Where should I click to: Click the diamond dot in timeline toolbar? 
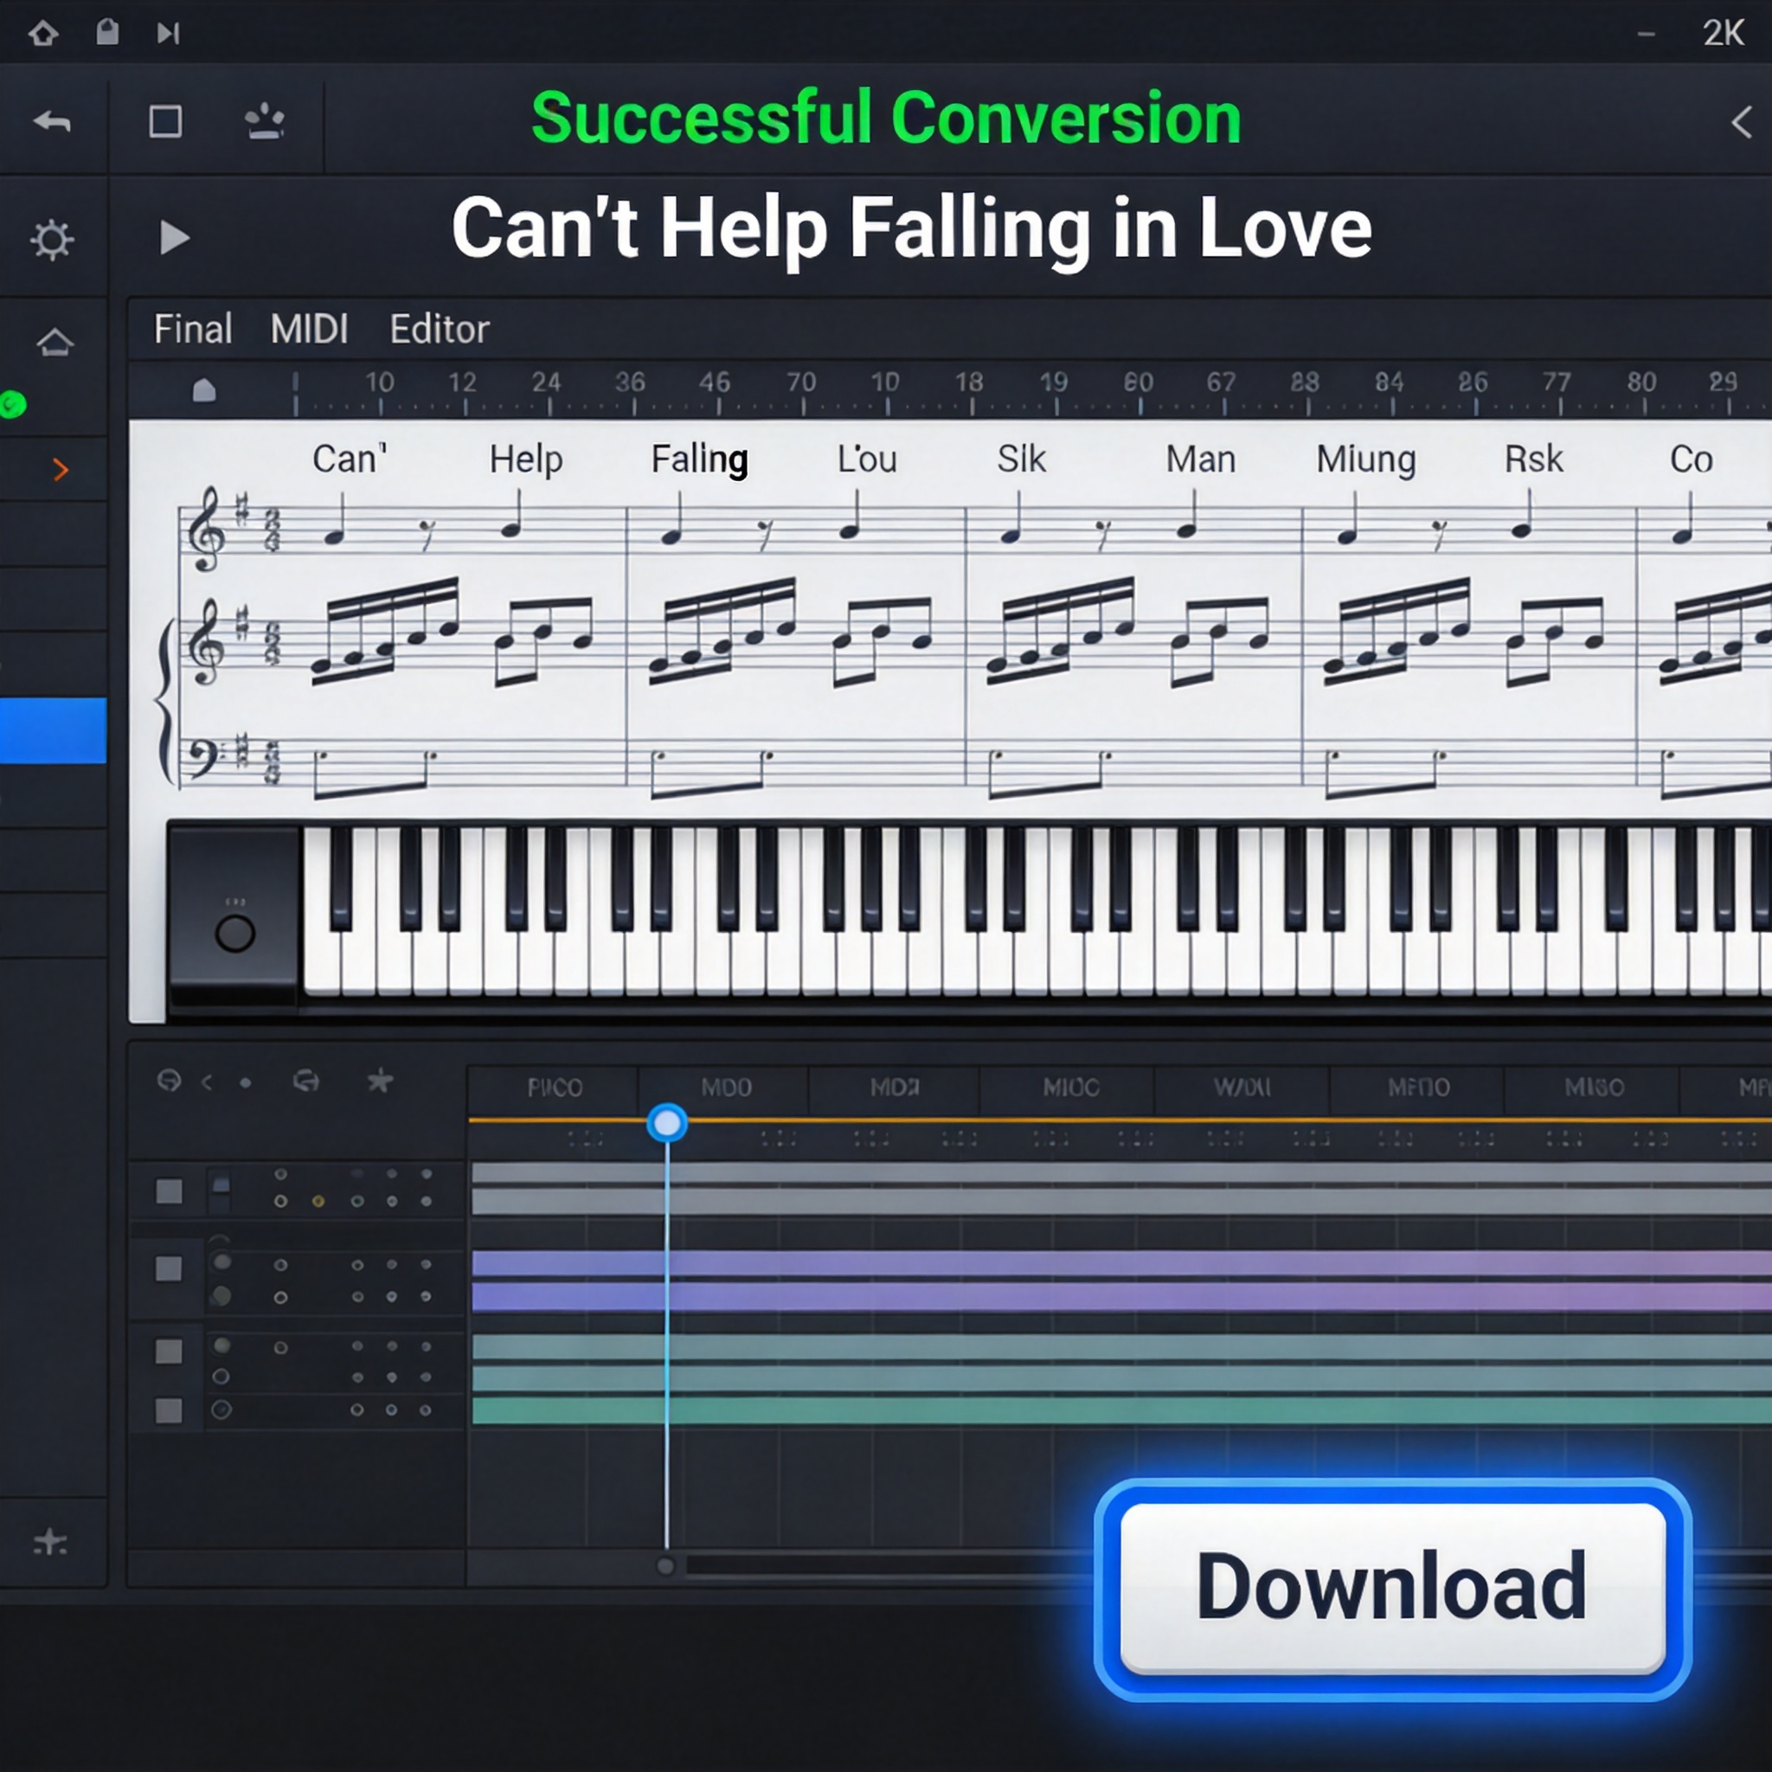245,1083
